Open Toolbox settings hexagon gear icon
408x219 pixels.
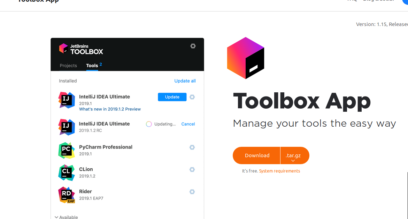[x=193, y=46]
